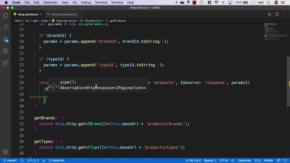Open the View menu
This screenshot has height=163, width=290.
[x=65, y=2]
